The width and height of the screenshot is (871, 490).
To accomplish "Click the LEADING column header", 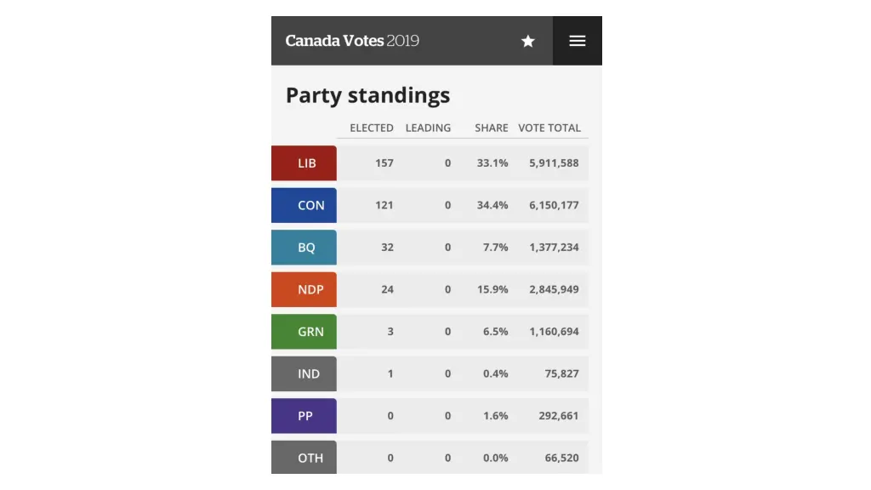I will tap(428, 128).
